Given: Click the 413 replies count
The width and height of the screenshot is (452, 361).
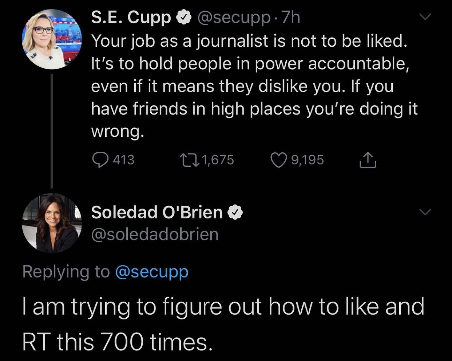Looking at the screenshot, I should pyautogui.click(x=124, y=160).
